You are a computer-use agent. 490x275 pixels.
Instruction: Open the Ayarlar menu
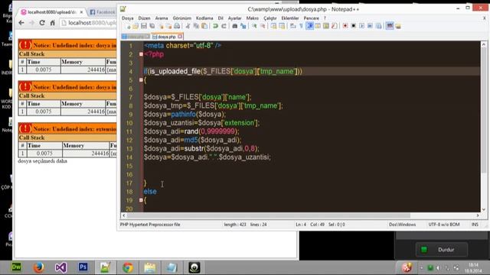click(x=235, y=18)
